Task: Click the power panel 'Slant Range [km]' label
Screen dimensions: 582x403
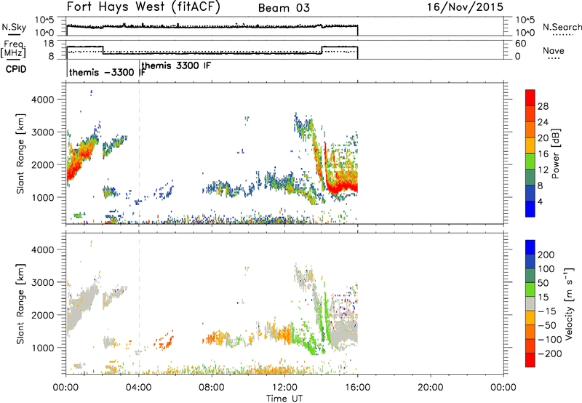Action: point(20,153)
